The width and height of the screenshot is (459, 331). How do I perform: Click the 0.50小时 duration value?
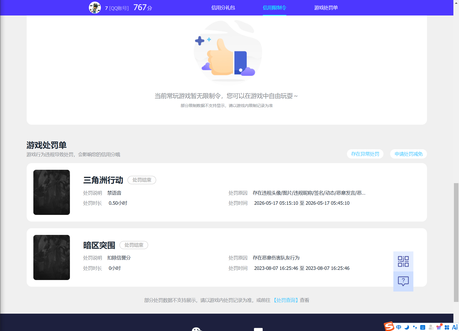tap(118, 203)
